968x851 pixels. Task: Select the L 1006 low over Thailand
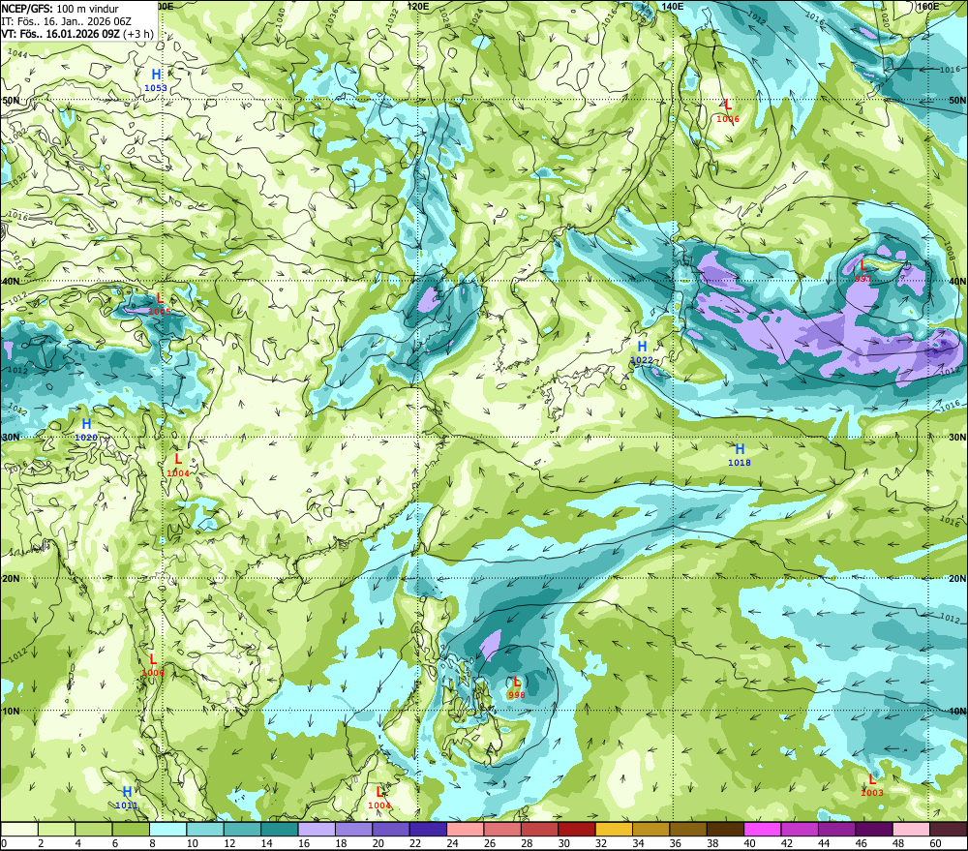[153, 664]
